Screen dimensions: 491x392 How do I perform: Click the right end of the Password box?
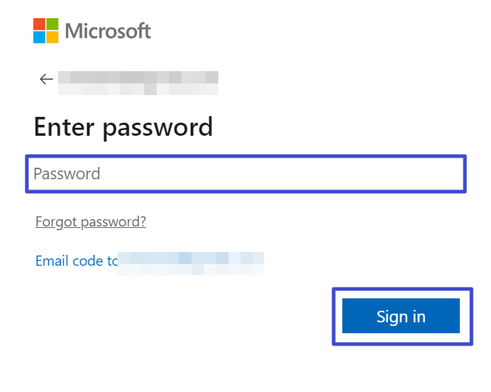coord(450,173)
